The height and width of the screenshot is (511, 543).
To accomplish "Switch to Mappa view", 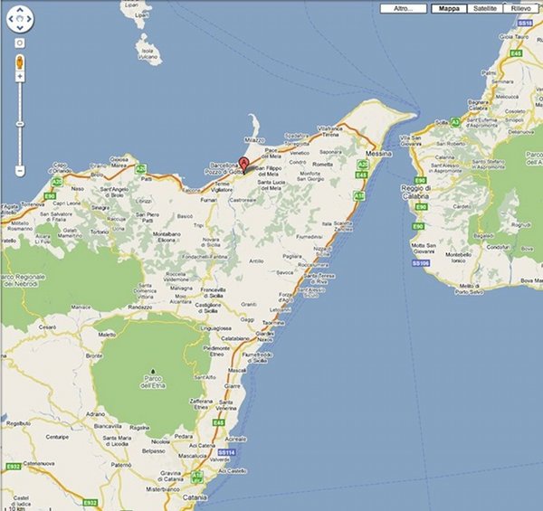I will [x=449, y=9].
